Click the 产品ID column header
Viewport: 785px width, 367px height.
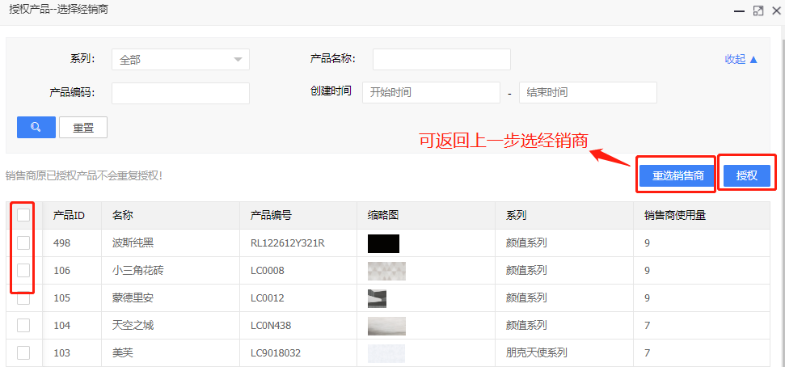(x=70, y=216)
